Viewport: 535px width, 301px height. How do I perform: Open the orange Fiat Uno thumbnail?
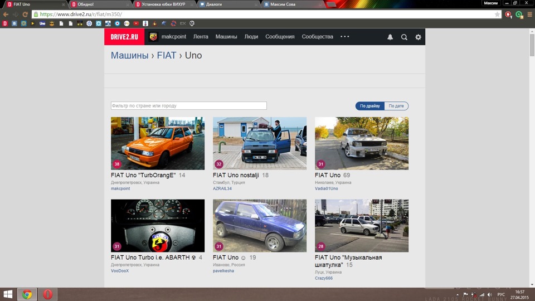158,143
